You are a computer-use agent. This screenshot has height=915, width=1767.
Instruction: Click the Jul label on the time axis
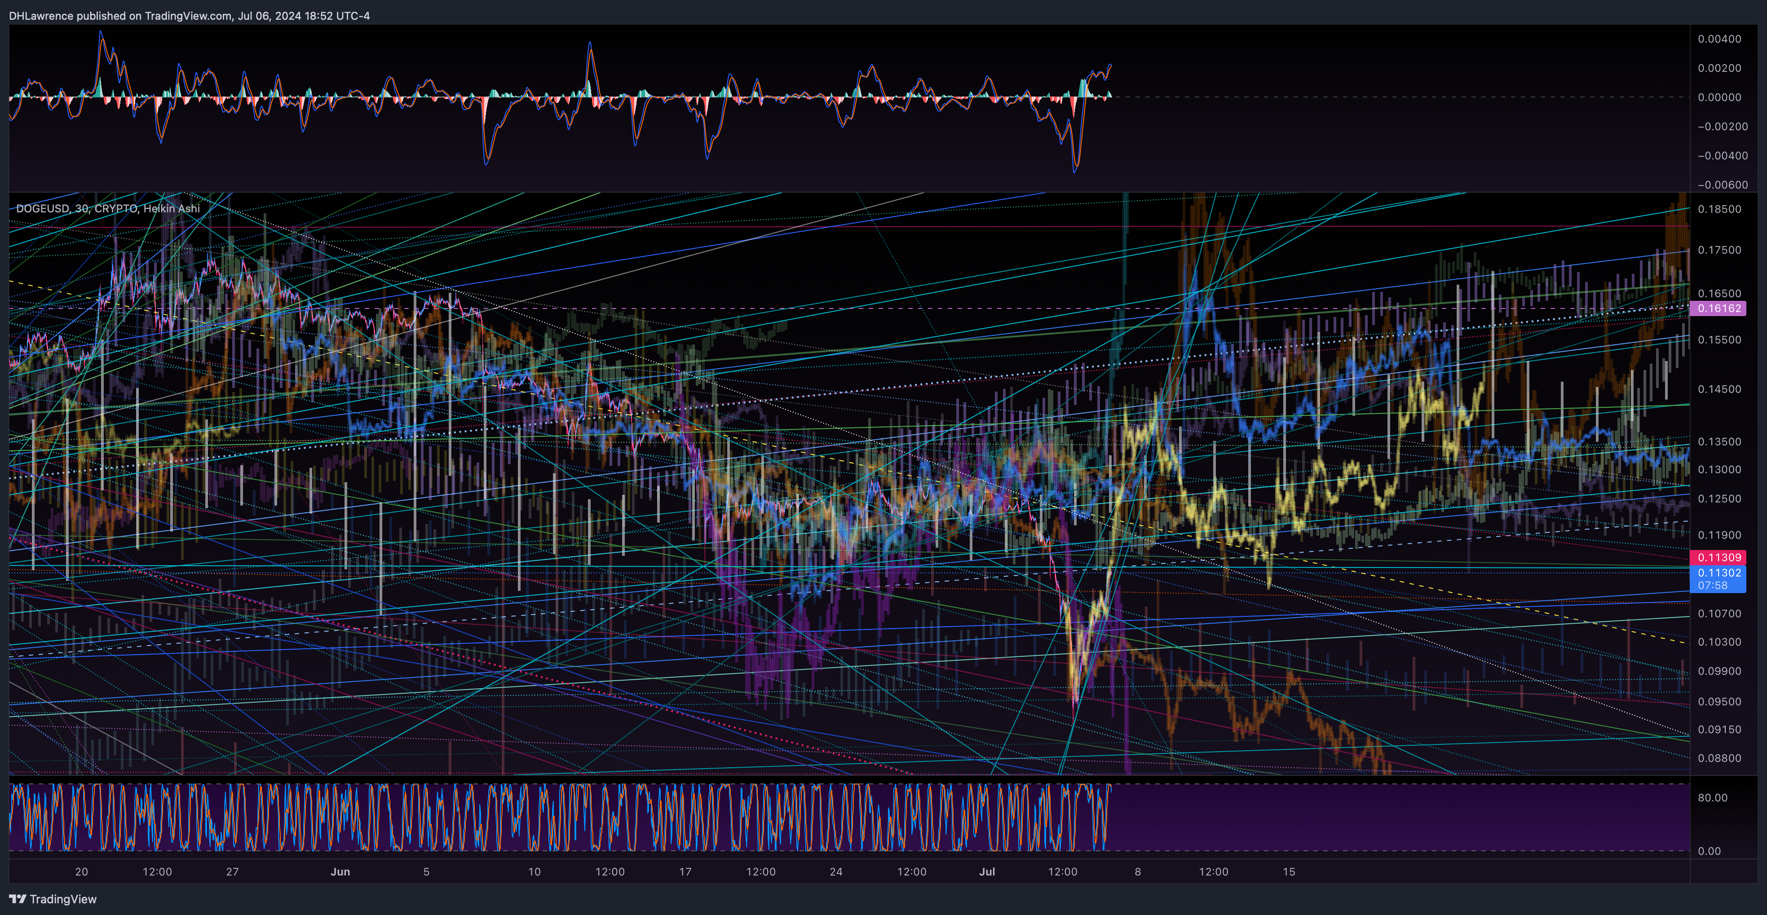click(987, 872)
